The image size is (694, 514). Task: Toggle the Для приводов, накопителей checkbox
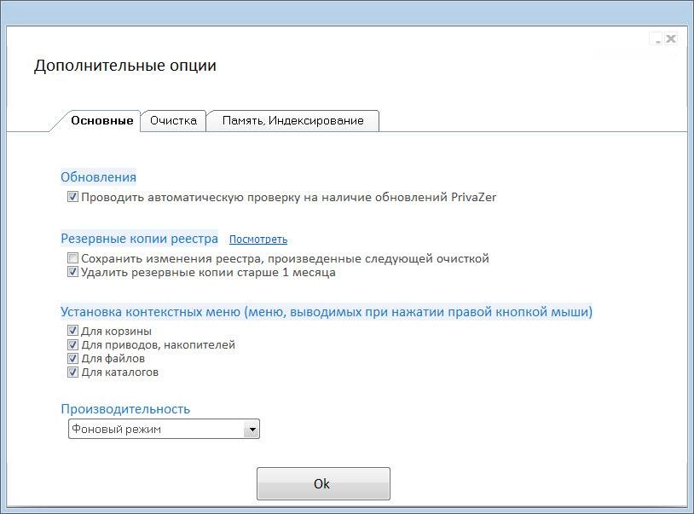click(x=73, y=344)
